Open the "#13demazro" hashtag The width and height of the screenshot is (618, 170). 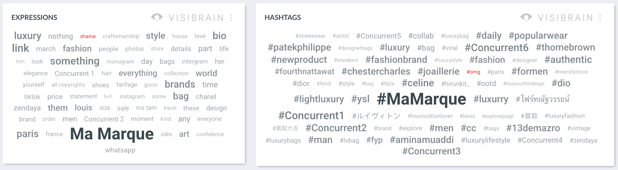click(x=533, y=128)
